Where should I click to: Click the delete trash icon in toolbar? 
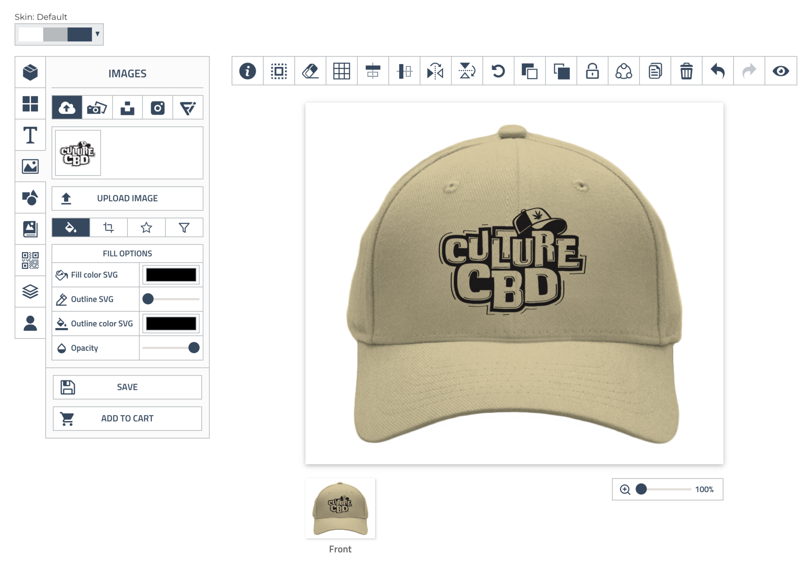686,71
